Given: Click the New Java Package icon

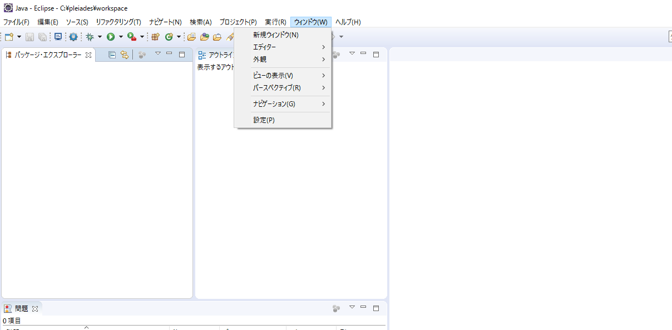Looking at the screenshot, I should click(x=156, y=37).
